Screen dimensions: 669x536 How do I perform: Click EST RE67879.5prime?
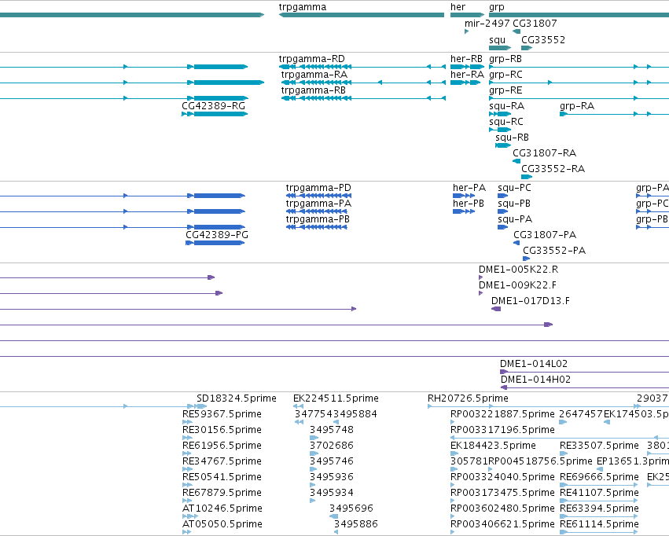222,494
